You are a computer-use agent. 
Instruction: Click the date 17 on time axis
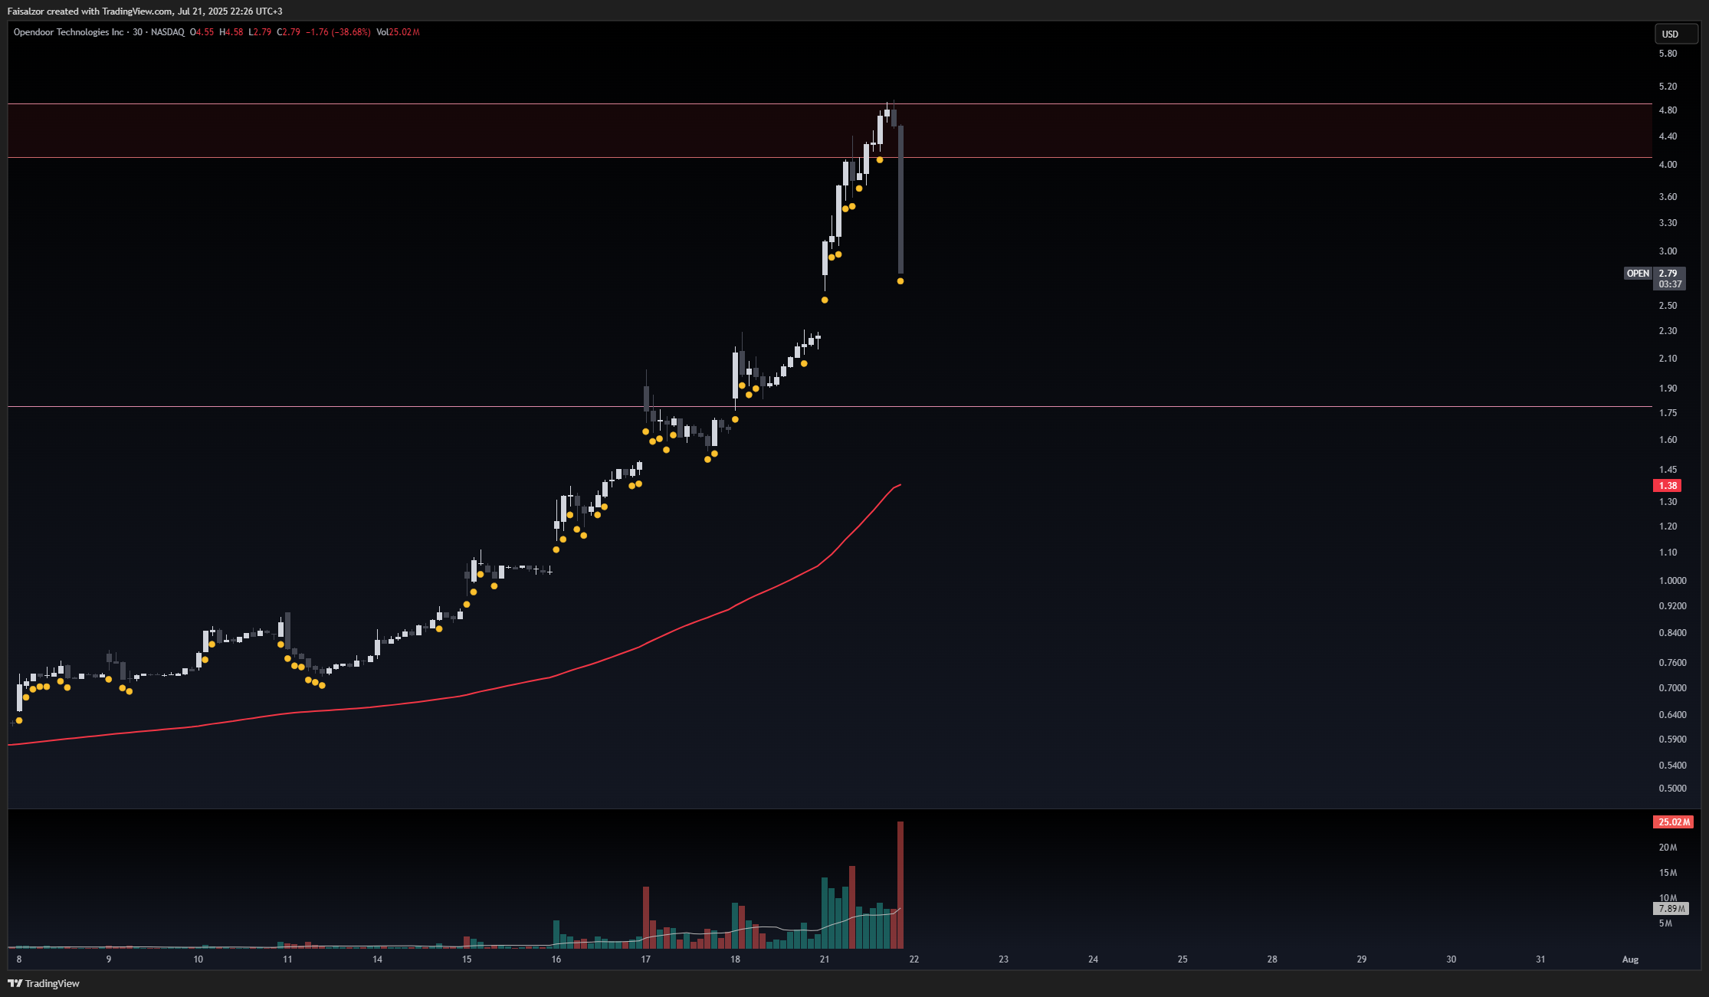pyautogui.click(x=646, y=959)
